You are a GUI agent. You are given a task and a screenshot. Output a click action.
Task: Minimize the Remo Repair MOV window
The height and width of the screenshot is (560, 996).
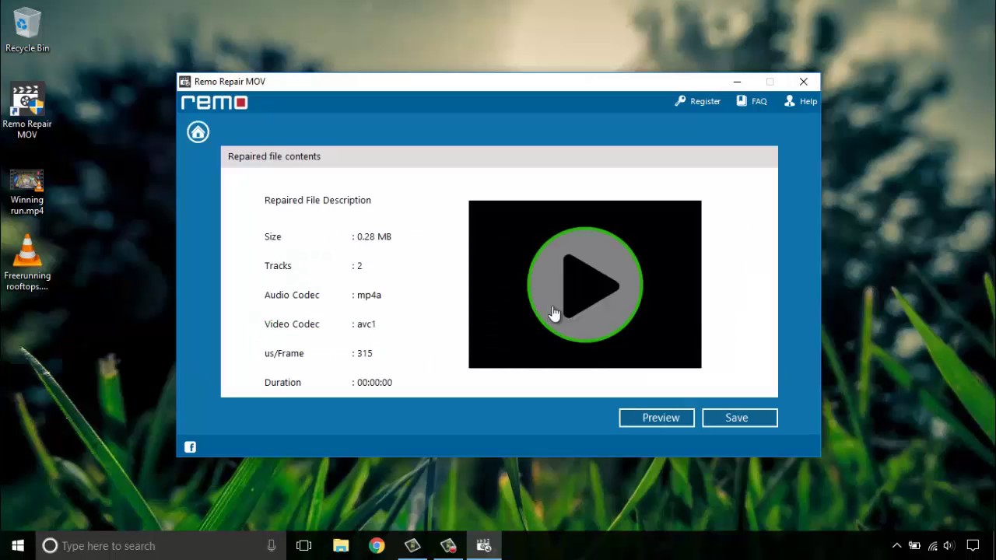tap(737, 82)
